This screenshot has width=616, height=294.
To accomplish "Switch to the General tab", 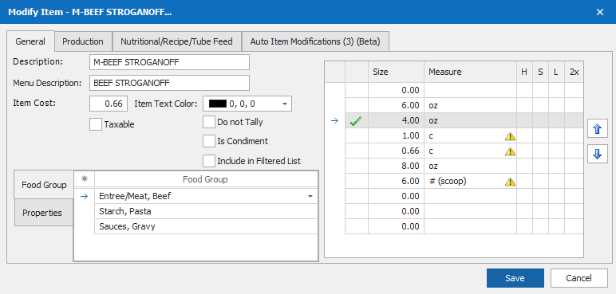I will coord(30,41).
